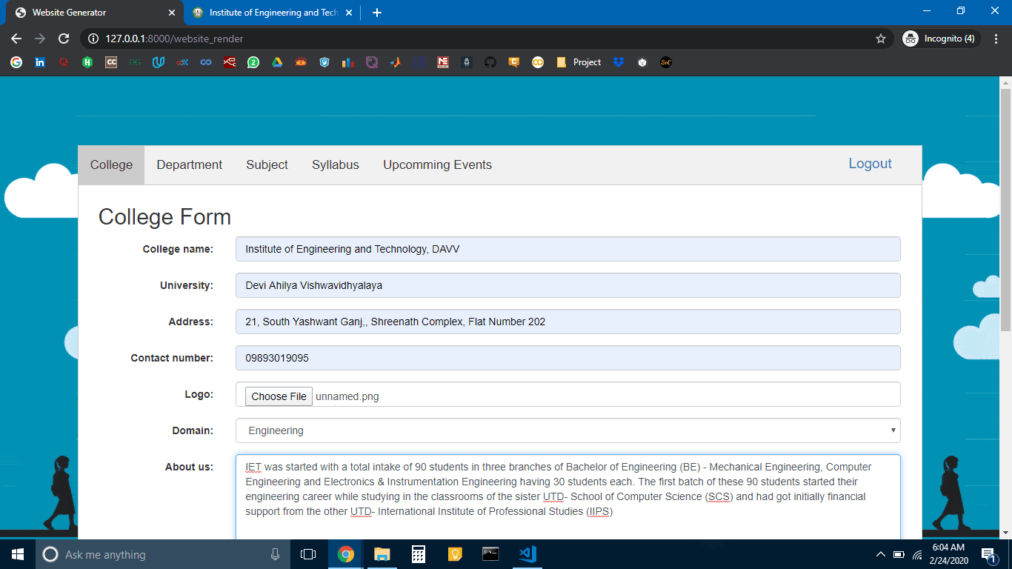Open Visual Studio Code from the taskbar

527,554
